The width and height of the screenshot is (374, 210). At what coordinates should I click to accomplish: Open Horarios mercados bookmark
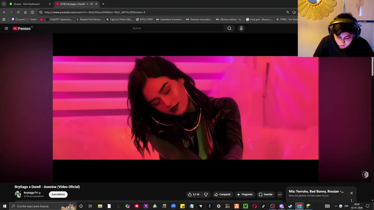click(199, 20)
